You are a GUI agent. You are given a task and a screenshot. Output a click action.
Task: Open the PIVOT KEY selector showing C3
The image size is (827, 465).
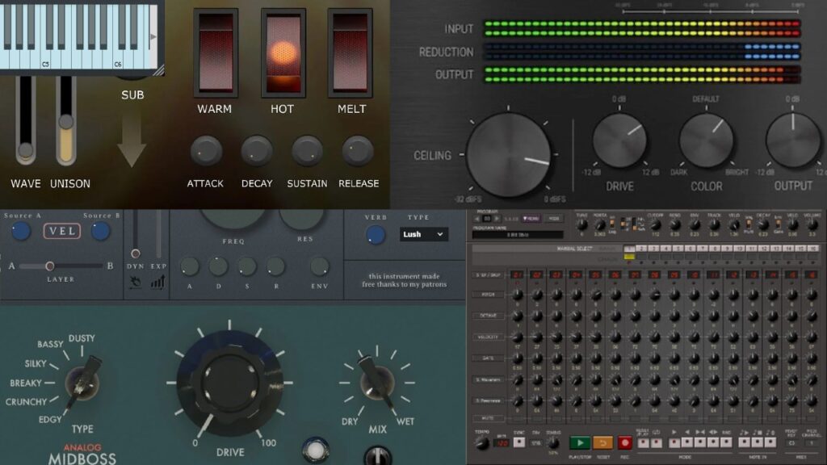click(790, 442)
